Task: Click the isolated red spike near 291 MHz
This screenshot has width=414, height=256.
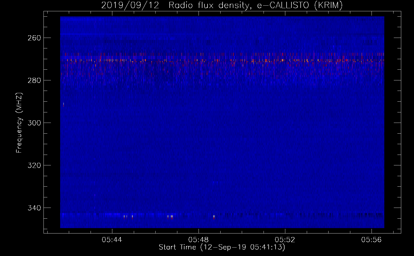Action: 63,104
